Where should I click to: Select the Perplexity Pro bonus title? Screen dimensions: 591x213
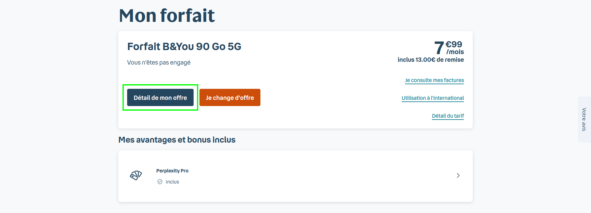point(172,171)
